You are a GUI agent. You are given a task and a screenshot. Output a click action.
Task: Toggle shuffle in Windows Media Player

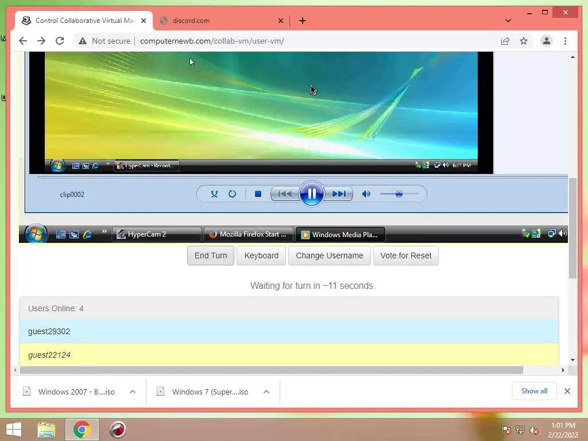[x=214, y=194]
